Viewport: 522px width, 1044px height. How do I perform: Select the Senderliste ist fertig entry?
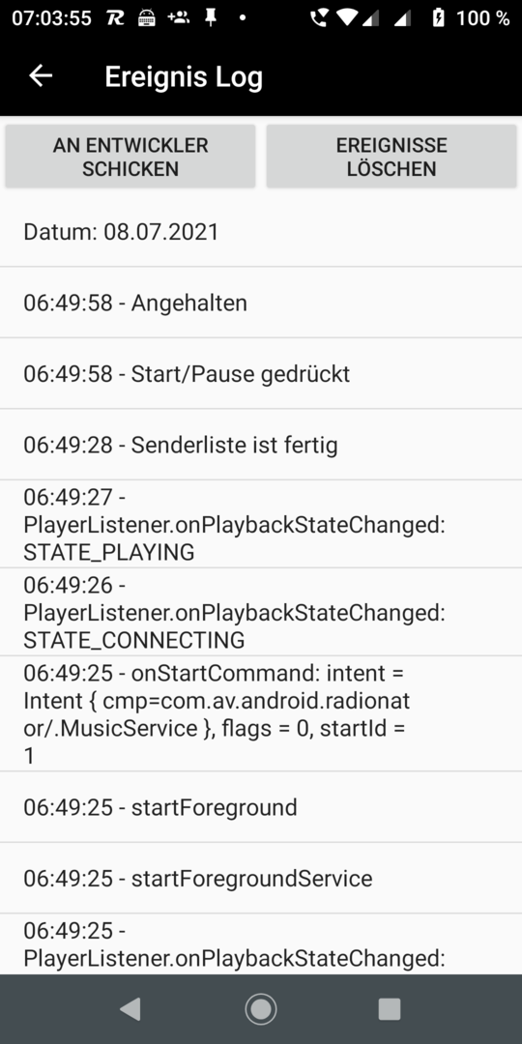[x=261, y=445]
